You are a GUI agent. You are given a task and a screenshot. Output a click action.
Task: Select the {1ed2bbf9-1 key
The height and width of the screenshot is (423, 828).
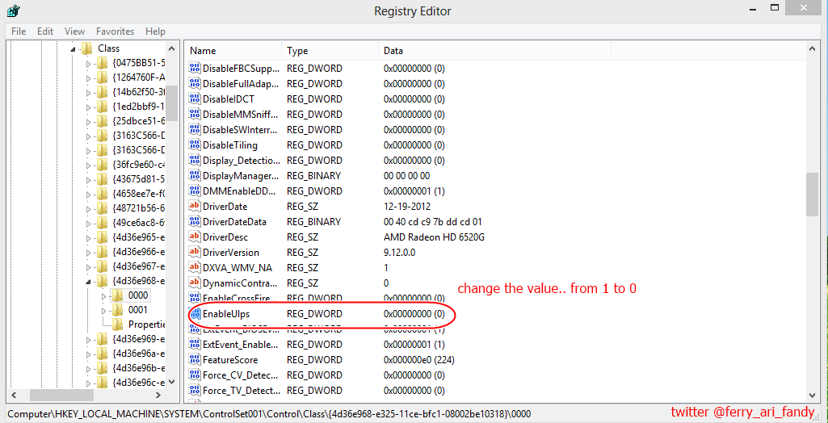tap(138, 107)
